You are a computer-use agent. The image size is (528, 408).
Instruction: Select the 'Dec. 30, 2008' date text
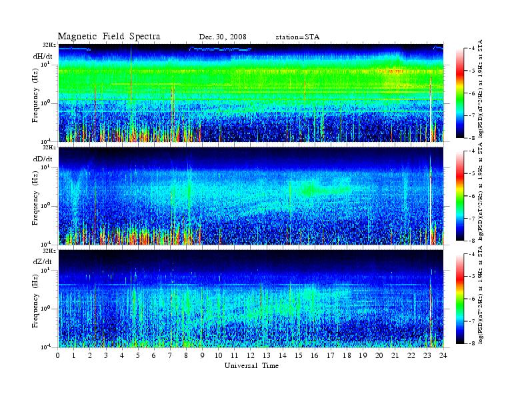pyautogui.click(x=223, y=37)
